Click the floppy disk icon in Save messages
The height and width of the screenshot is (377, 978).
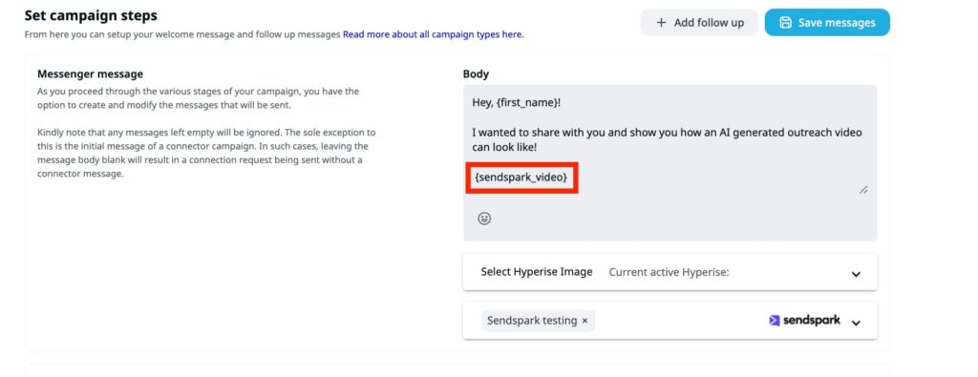click(785, 23)
